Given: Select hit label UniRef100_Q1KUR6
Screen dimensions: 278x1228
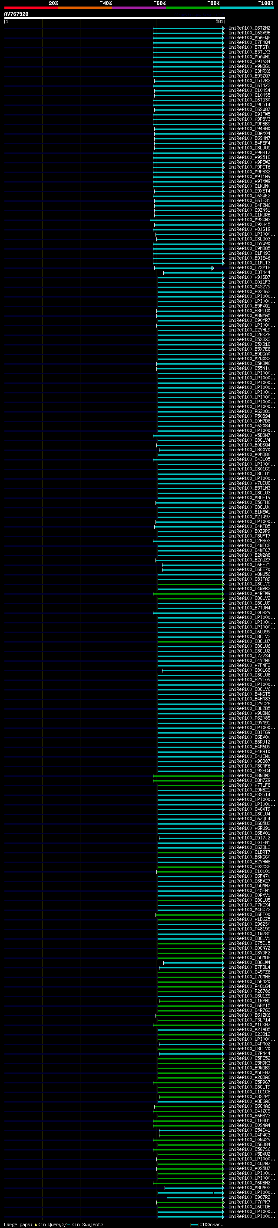Looking at the screenshot, I should click(249, 215).
